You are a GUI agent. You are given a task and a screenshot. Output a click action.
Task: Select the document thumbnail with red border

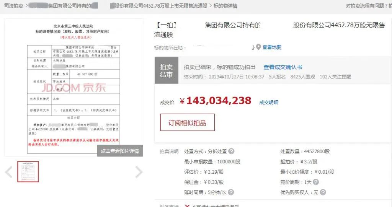(28, 171)
